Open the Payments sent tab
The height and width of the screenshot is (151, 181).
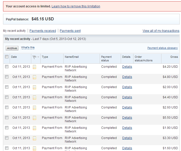[x=70, y=31]
